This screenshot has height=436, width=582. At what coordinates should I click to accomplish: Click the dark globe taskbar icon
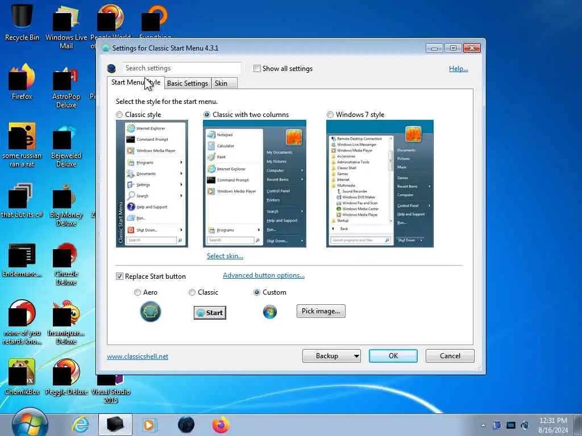pos(186,425)
